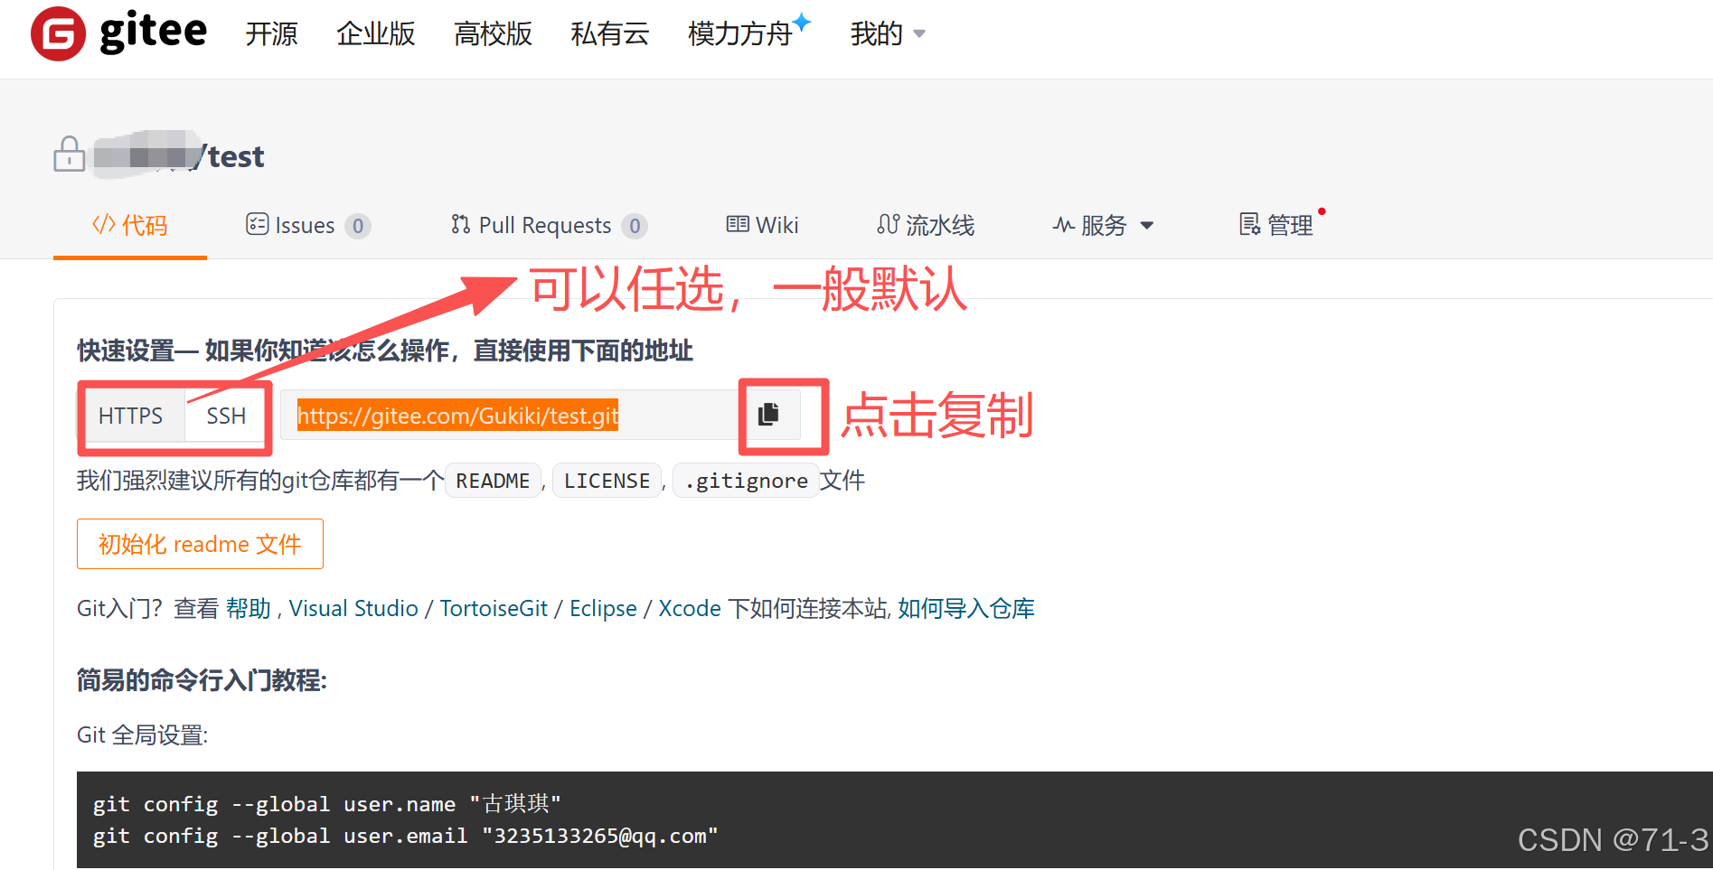Click the 简易的命令行入门教程 heading

(x=202, y=680)
